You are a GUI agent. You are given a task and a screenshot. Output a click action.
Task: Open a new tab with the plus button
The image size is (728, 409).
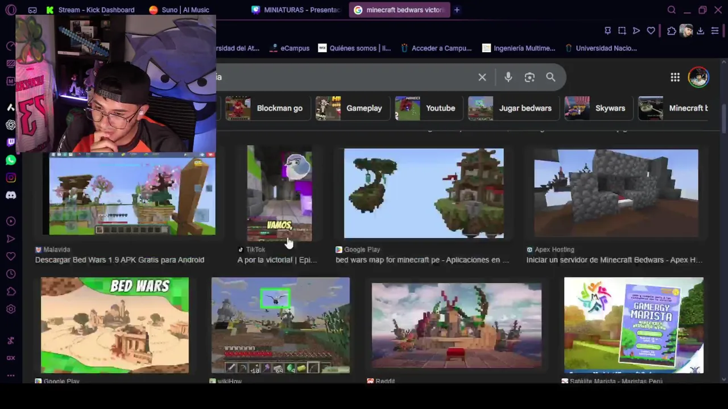click(457, 10)
